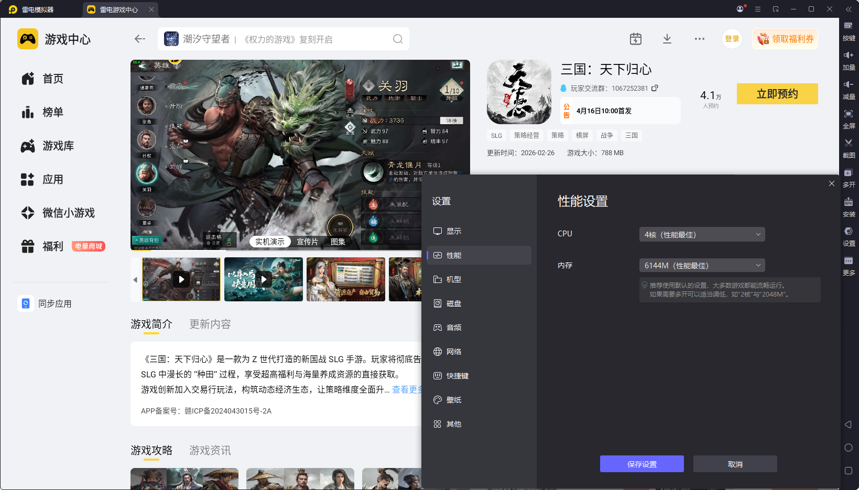Select the 实机演示 media tab
The width and height of the screenshot is (859, 490).
(x=270, y=242)
